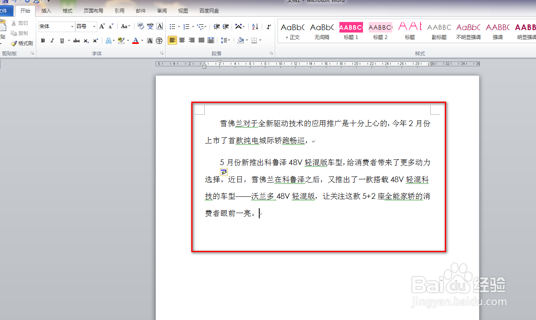Click the decrease indent icon

point(217,27)
